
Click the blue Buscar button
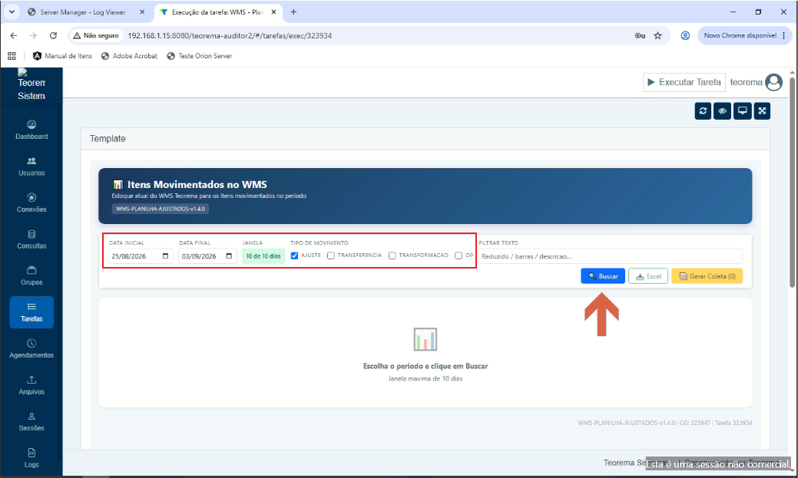(603, 276)
